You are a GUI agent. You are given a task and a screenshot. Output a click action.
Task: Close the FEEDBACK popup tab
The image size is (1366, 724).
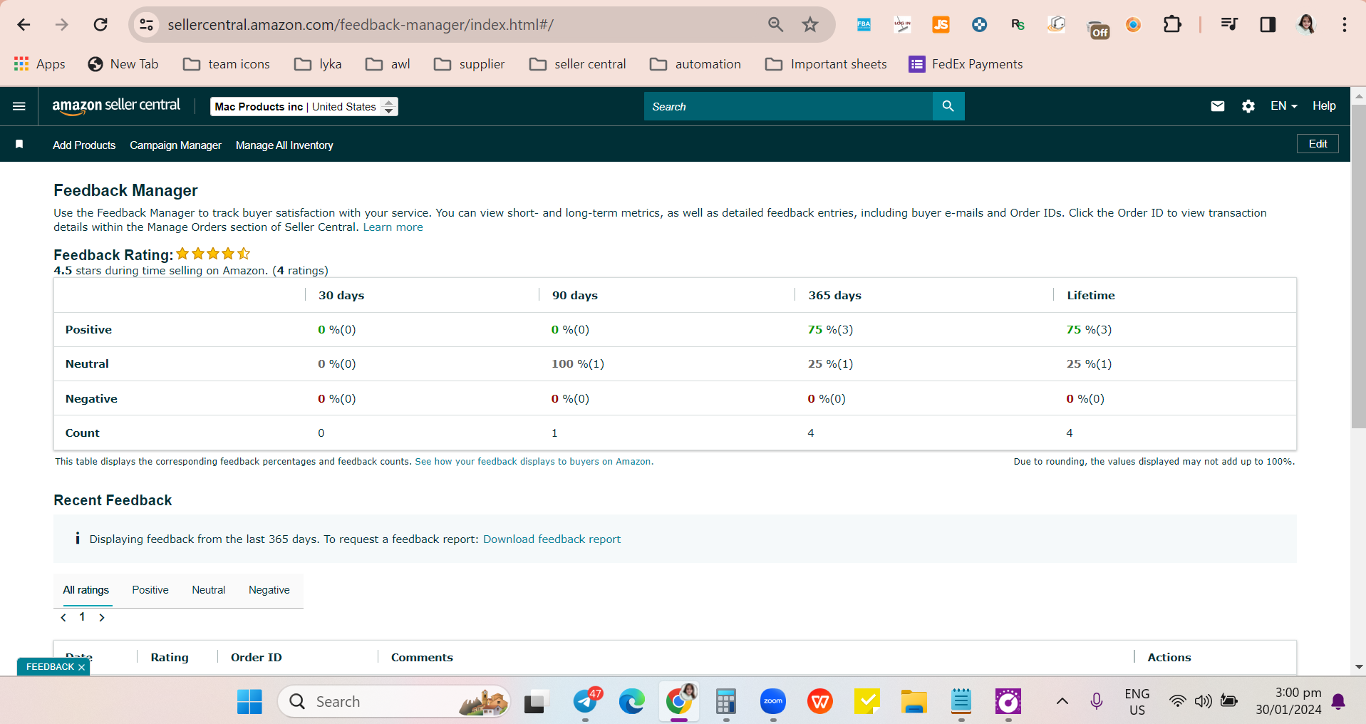pyautogui.click(x=81, y=668)
